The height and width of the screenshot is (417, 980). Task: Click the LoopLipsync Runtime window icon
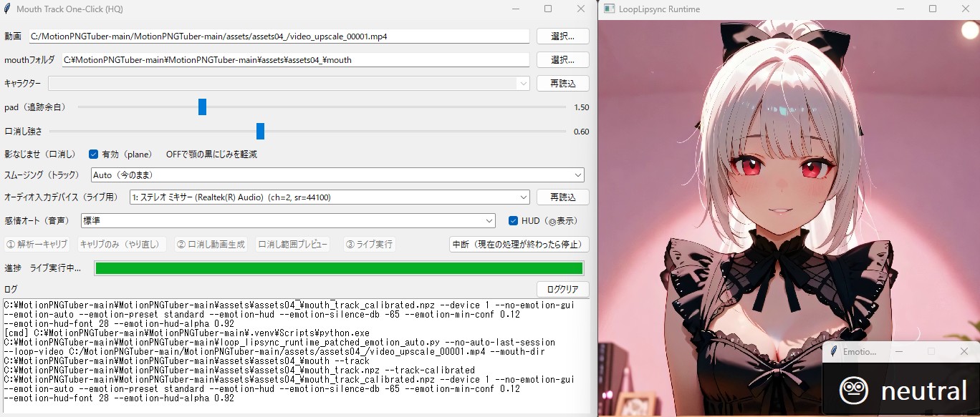tap(609, 9)
